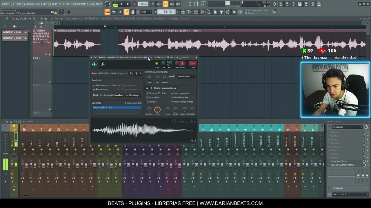This screenshot has width=371, height=208.
Task: Click the PISTA track selector
Action: pyautogui.click(x=193, y=64)
